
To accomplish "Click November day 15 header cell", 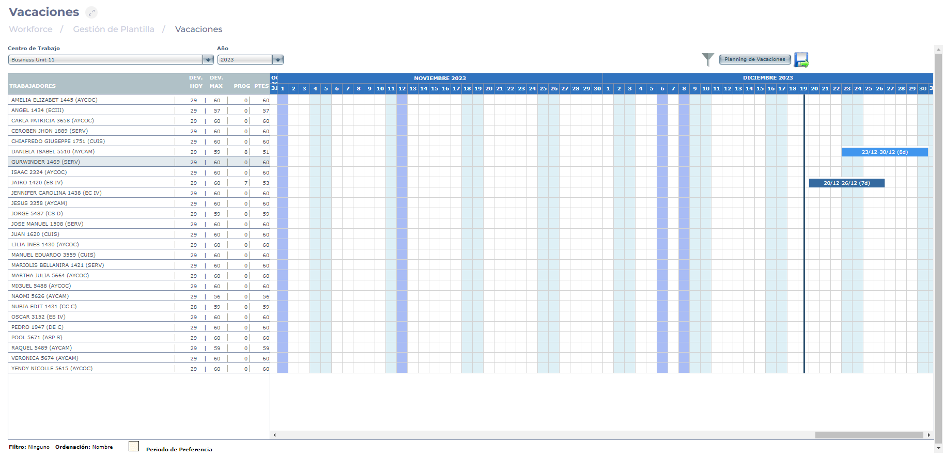I will [x=435, y=88].
